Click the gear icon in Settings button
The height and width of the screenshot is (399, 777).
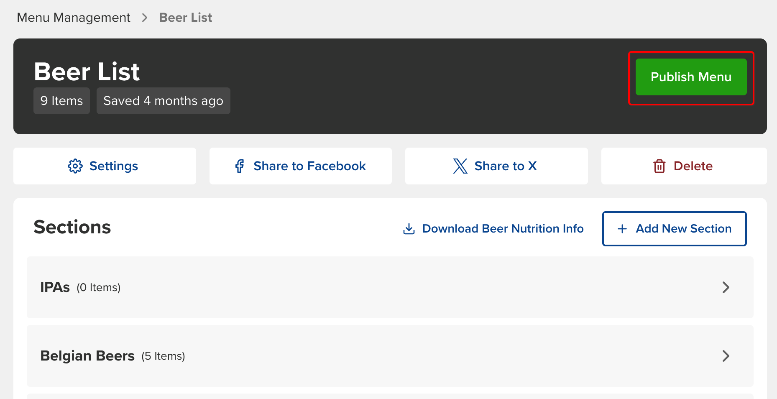(75, 166)
